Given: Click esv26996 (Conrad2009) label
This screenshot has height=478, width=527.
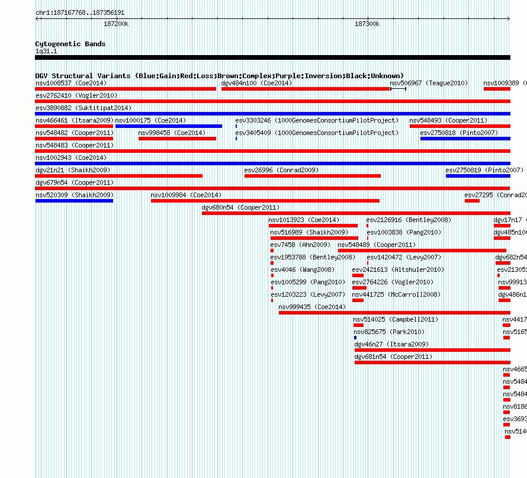Looking at the screenshot, I should pyautogui.click(x=281, y=170).
